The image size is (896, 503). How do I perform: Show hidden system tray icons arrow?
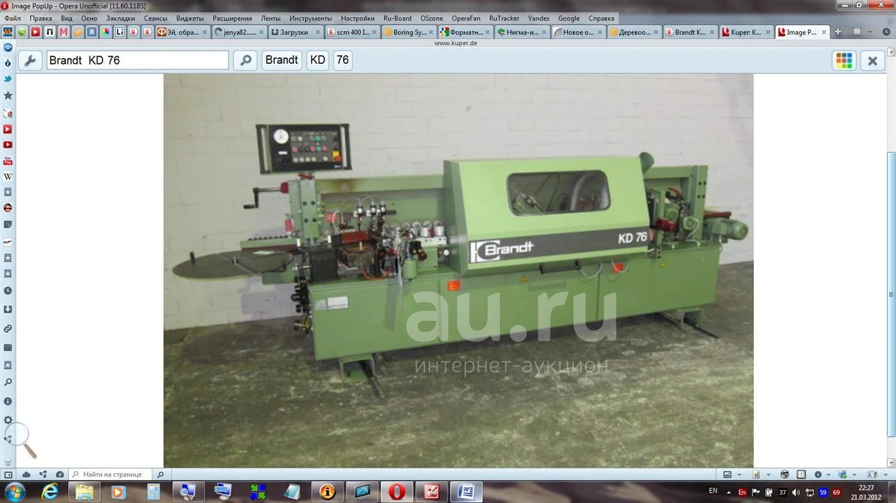coord(729,493)
